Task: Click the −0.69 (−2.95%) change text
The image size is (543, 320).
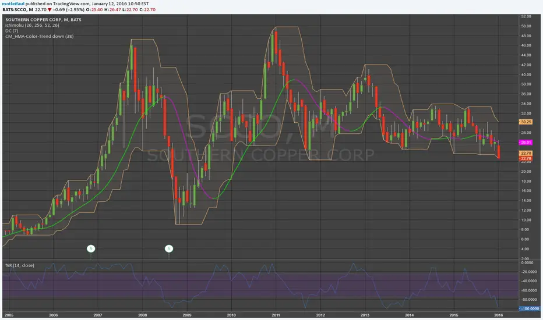Action: click(69, 9)
